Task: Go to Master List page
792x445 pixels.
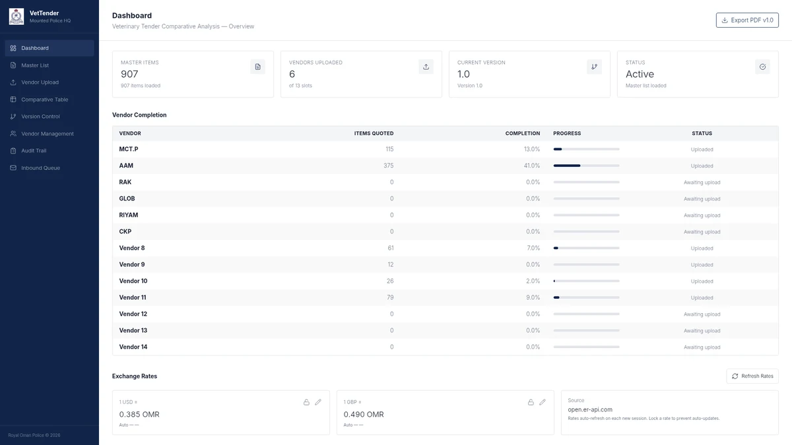Action: click(49, 65)
